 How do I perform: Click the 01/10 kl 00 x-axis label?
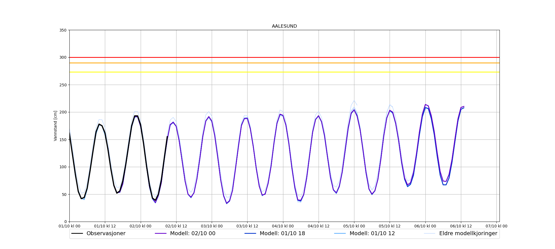point(69,226)
